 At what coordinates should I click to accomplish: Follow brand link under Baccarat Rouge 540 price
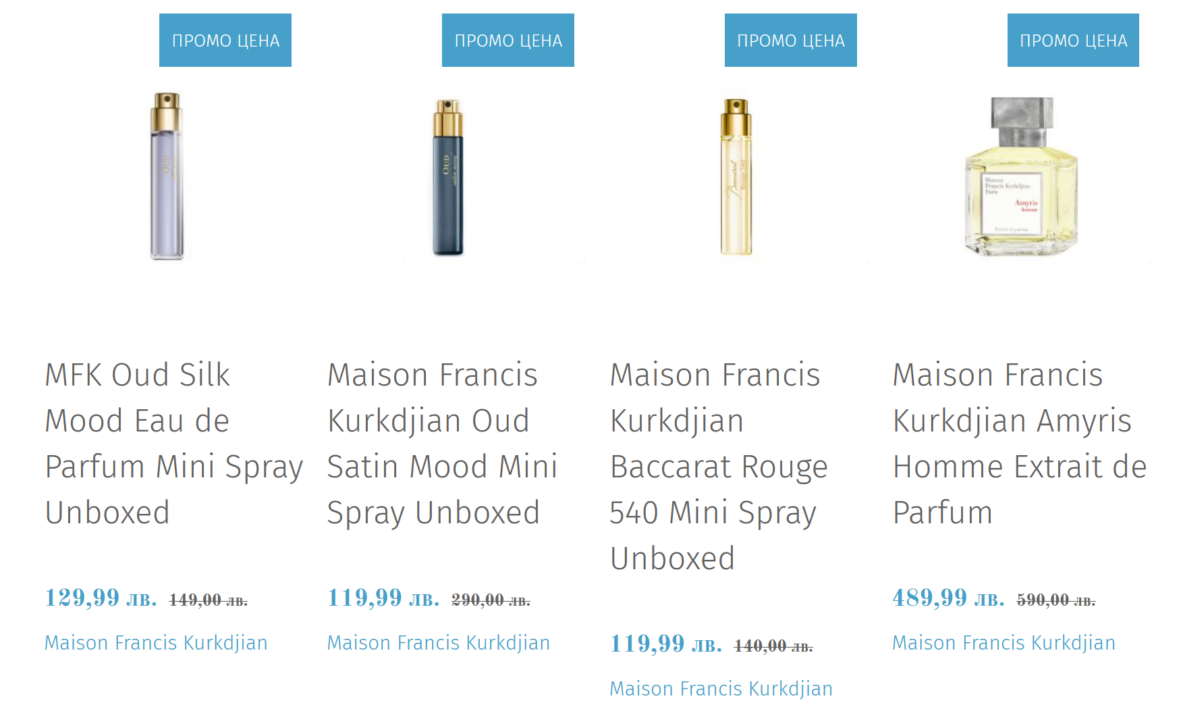point(721,689)
